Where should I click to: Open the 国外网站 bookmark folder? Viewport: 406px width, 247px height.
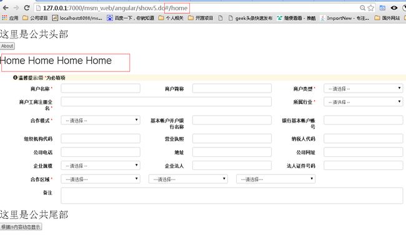pyautogui.click(x=387, y=18)
